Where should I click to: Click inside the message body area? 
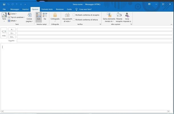pyautogui.click(x=87, y=77)
